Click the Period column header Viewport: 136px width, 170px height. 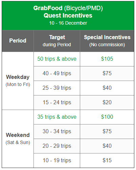[x=18, y=41]
